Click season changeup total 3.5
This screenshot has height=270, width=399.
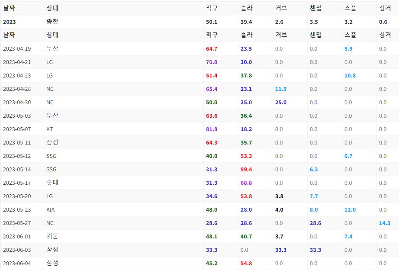[314, 22]
